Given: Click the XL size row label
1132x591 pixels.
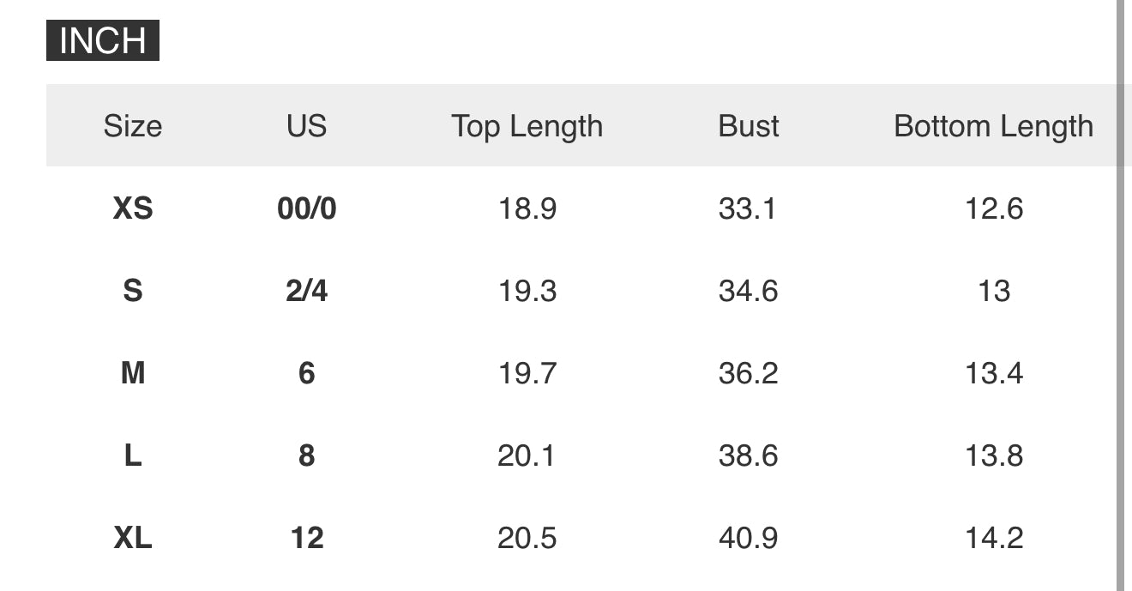Looking at the screenshot, I should click(x=133, y=538).
